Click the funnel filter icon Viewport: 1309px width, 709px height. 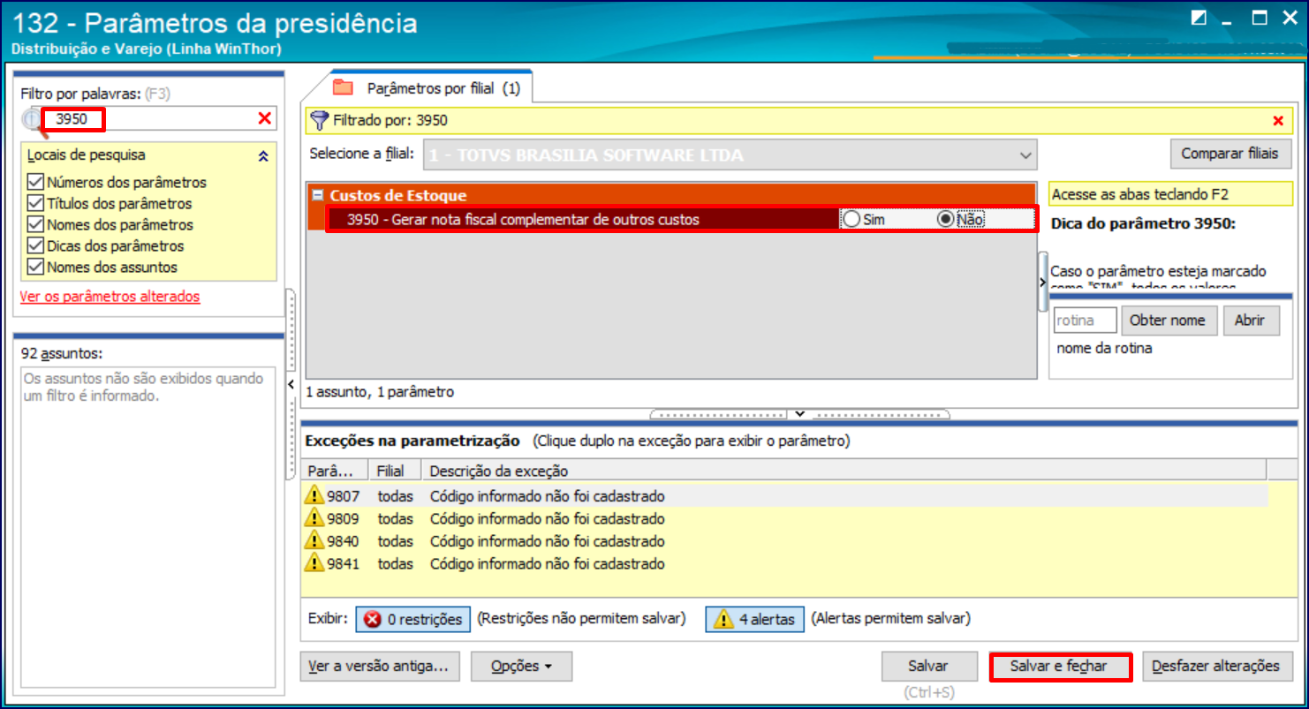pyautogui.click(x=320, y=120)
